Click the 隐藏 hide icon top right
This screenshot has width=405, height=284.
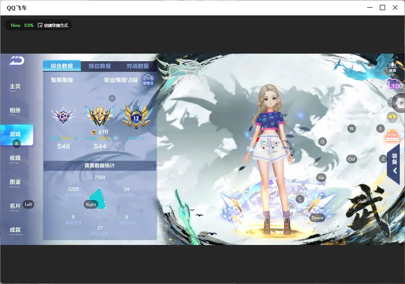point(393,67)
